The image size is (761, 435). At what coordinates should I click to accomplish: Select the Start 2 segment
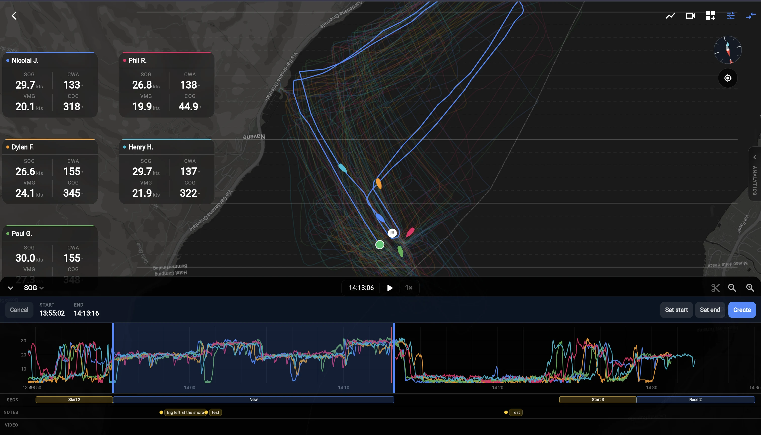pyautogui.click(x=74, y=400)
